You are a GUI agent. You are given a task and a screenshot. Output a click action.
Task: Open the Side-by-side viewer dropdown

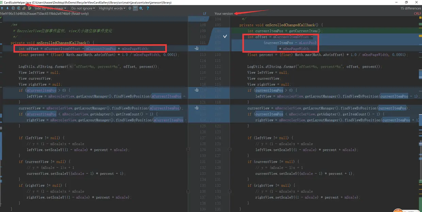51,8
